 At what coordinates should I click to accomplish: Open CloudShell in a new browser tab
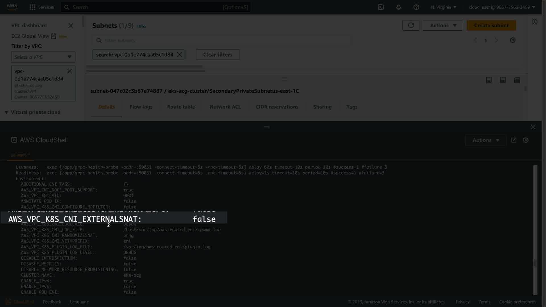pos(514,140)
